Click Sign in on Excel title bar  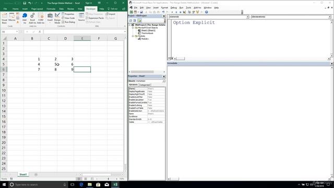(x=89, y=3)
